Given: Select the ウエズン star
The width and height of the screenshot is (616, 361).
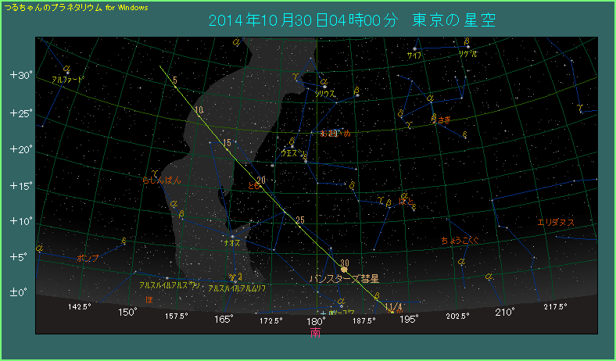Looking at the screenshot, I should click(292, 146).
